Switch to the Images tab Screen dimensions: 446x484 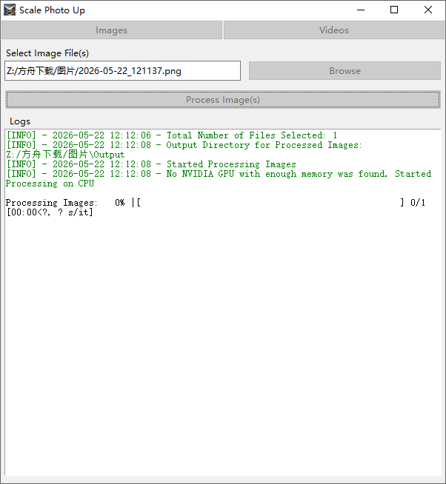(112, 30)
